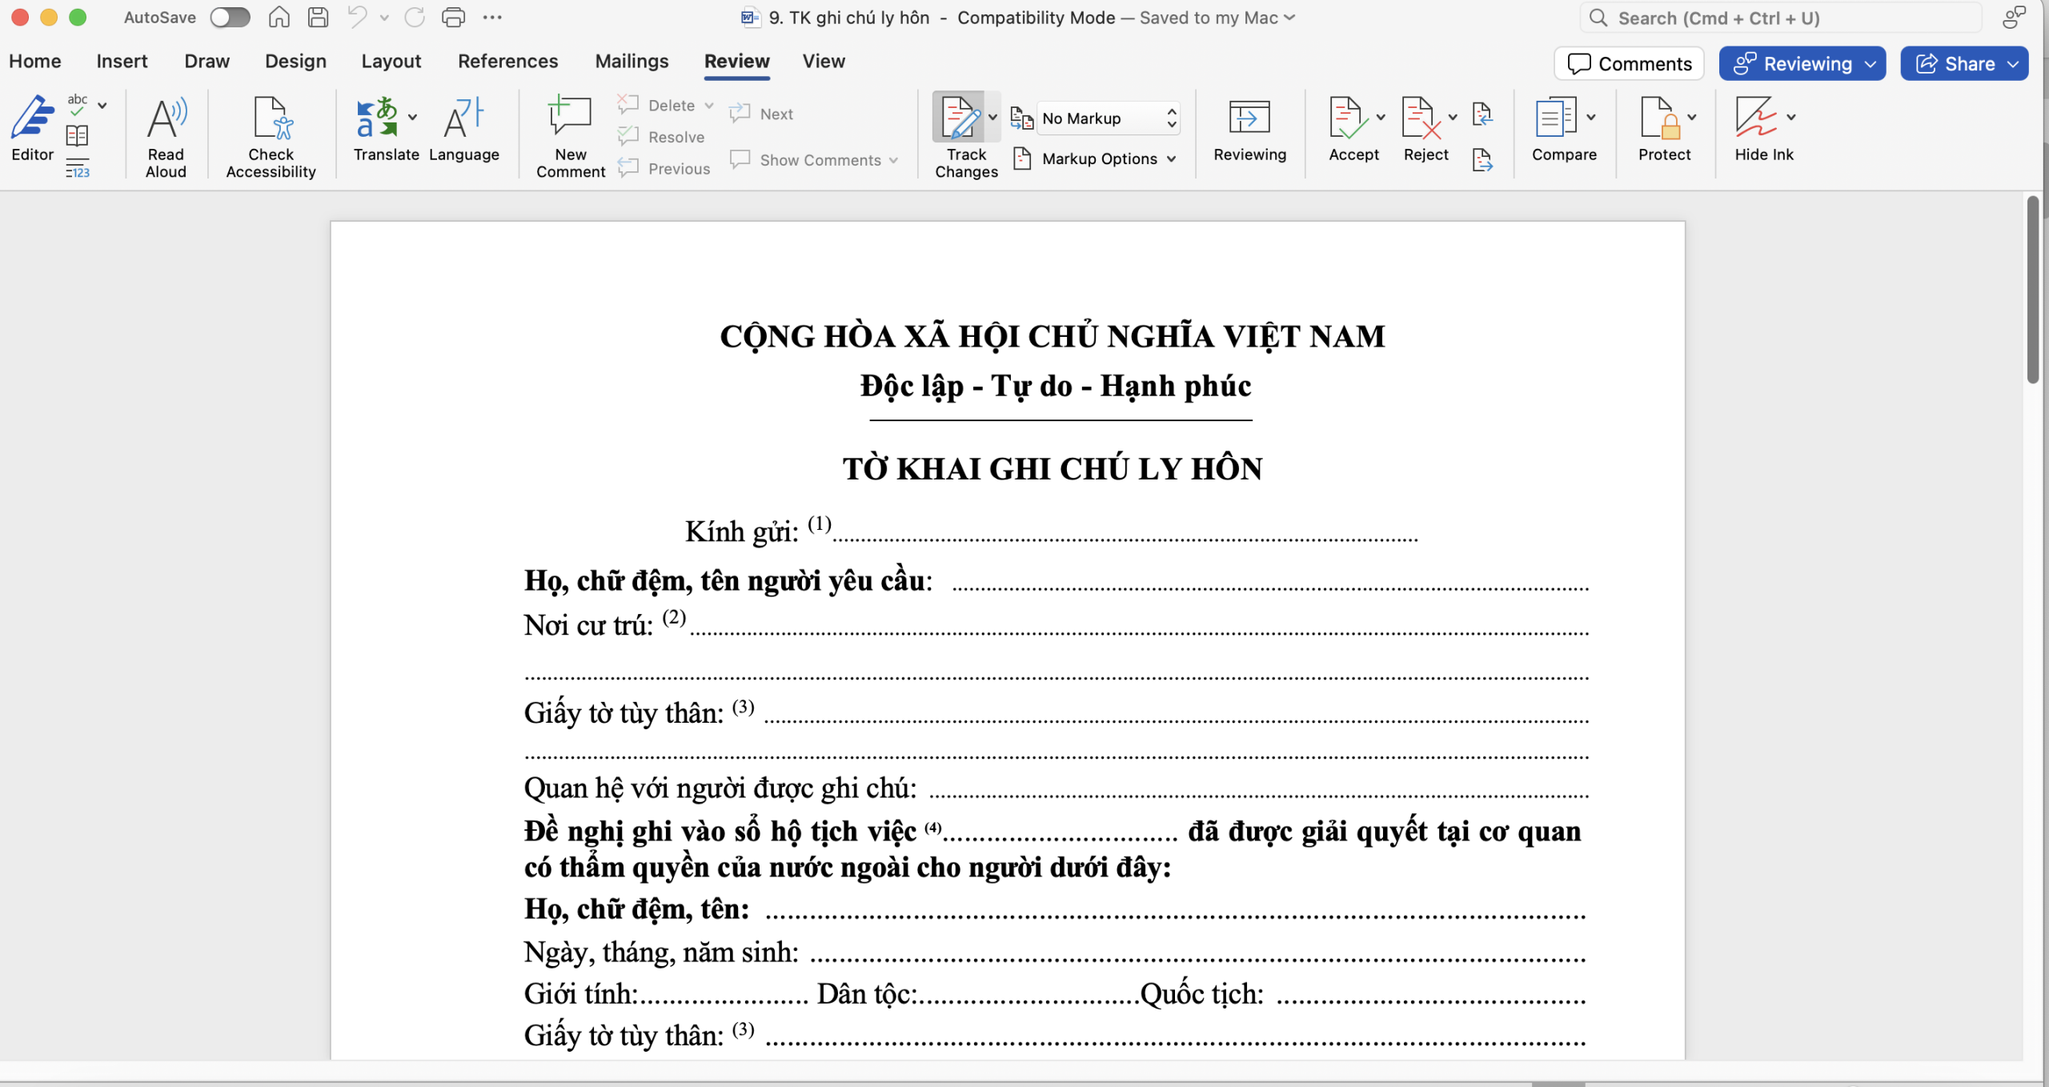Expand the Accept dropdown arrow
Image resolution: width=2049 pixels, height=1087 pixels.
pos(1381,117)
